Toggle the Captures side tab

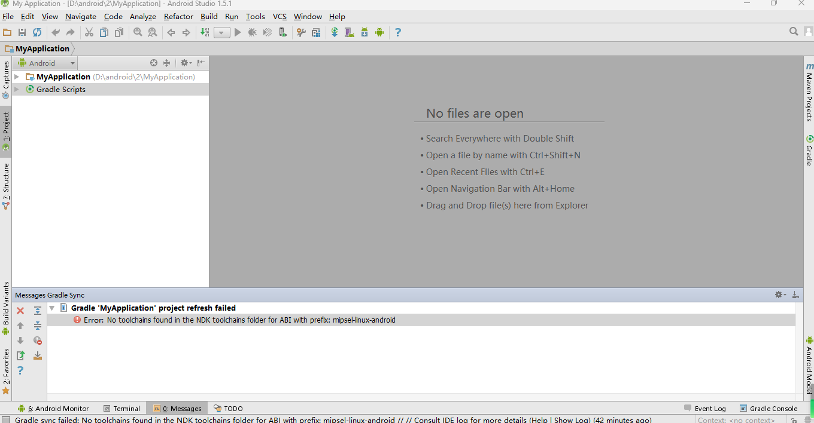(x=6, y=79)
